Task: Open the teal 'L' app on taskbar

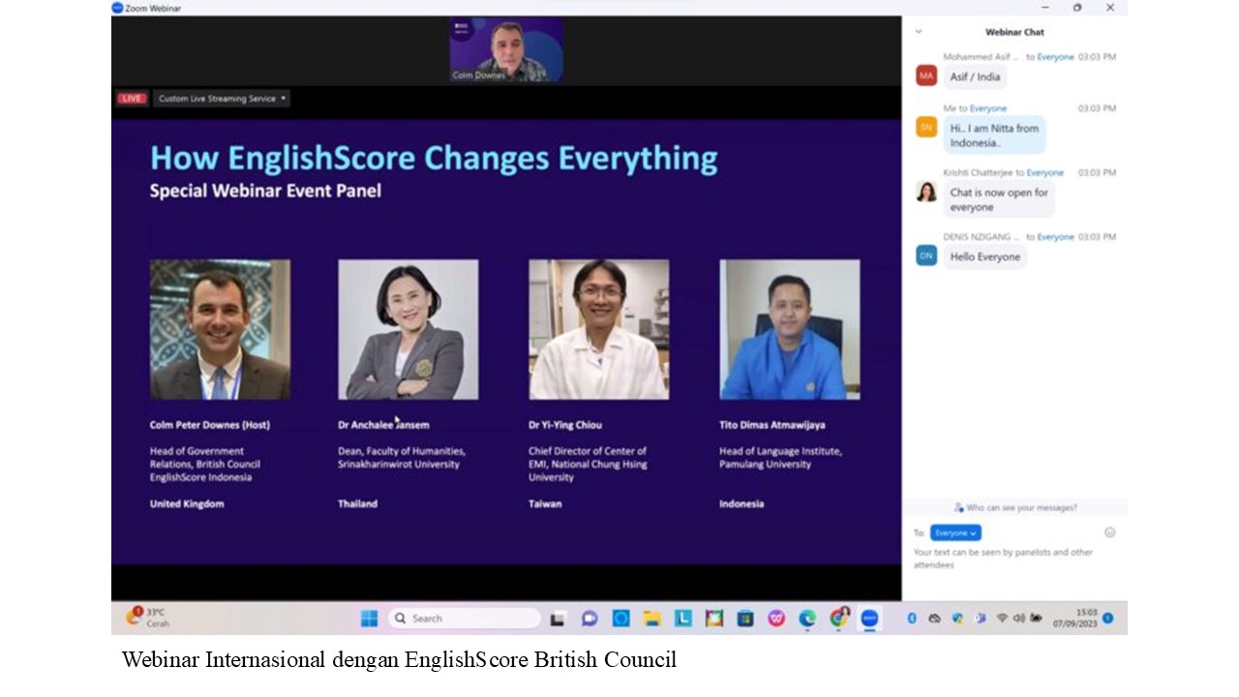Action: pyautogui.click(x=682, y=619)
